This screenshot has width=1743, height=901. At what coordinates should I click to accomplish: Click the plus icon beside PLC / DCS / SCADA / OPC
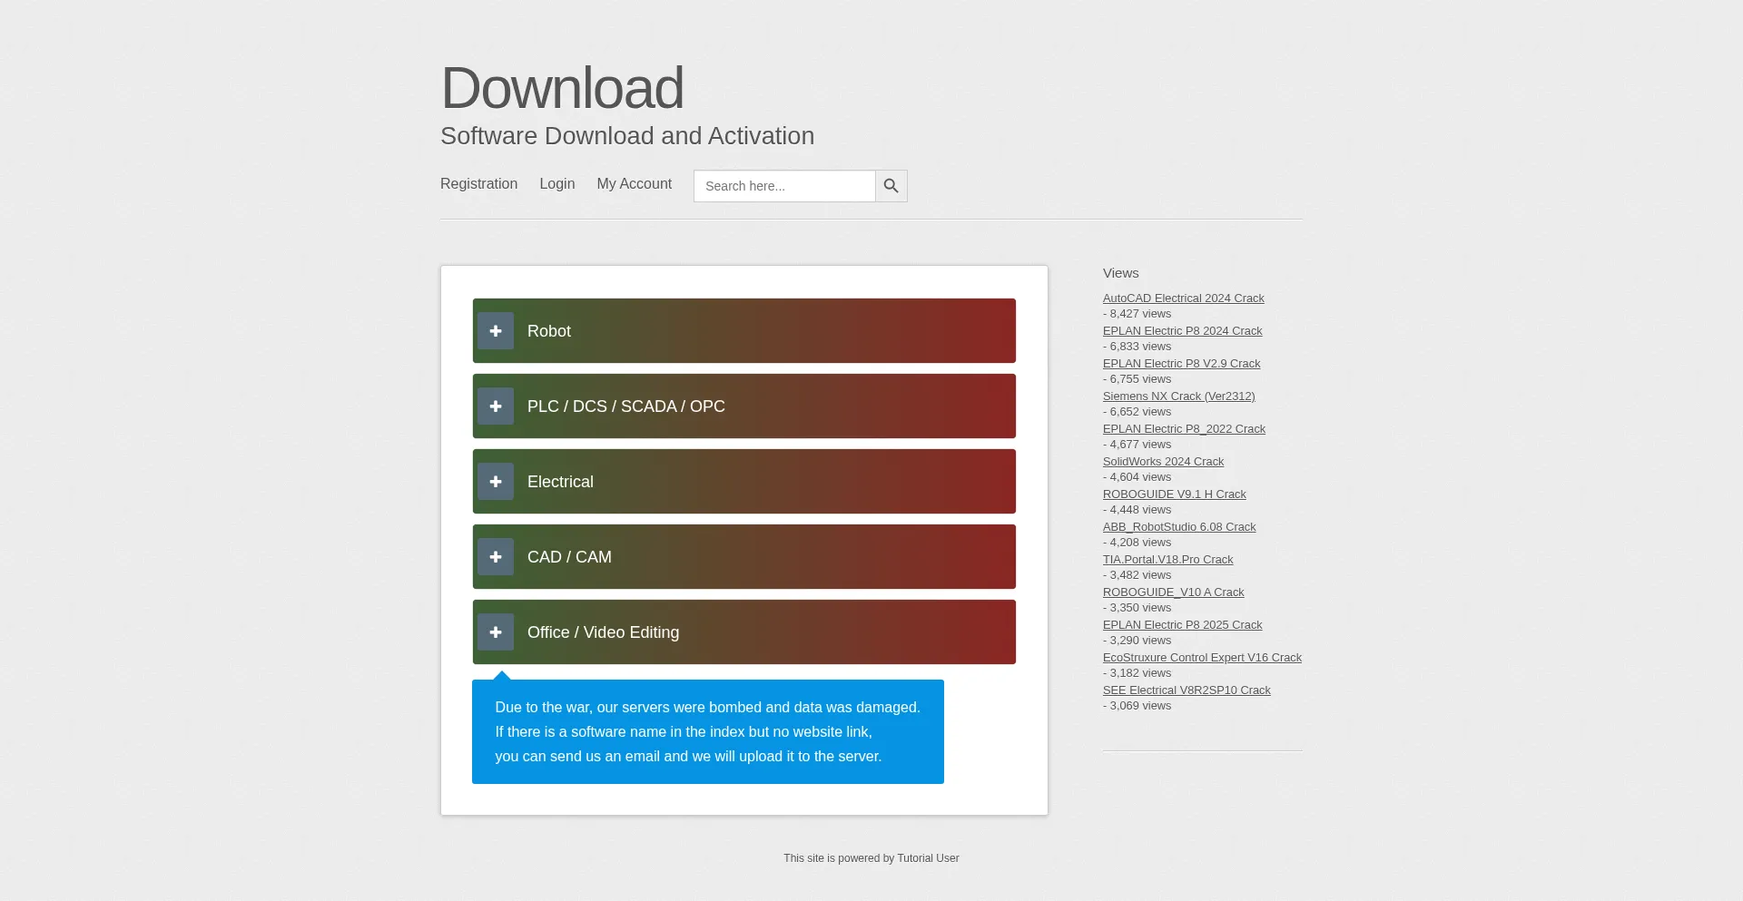(x=496, y=406)
